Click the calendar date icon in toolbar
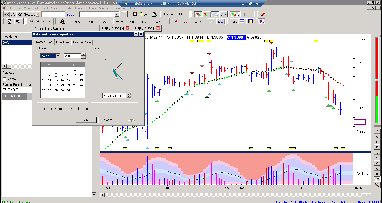The width and height of the screenshot is (382, 203). pyautogui.click(x=10, y=21)
